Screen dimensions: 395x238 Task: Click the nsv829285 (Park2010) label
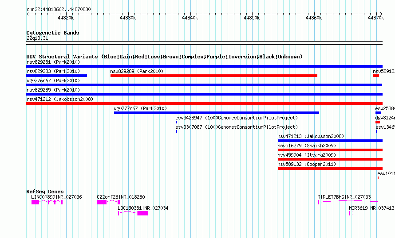click(x=53, y=90)
